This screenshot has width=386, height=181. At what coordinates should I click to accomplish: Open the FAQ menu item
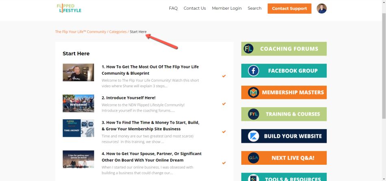173,9
